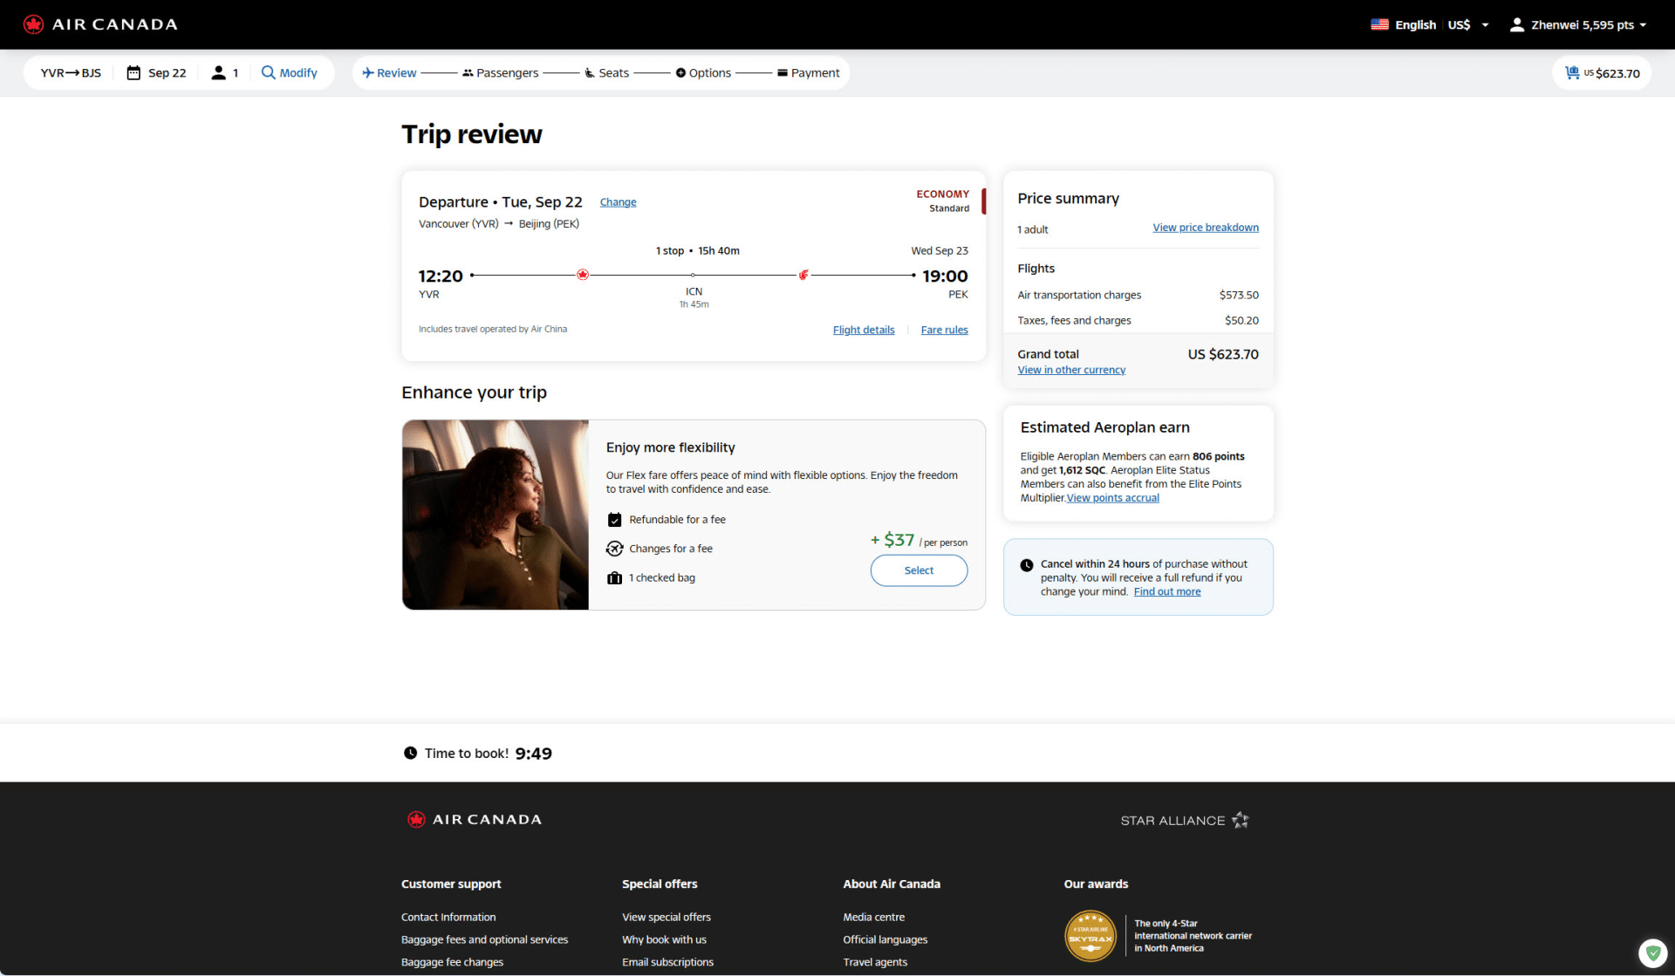The height and width of the screenshot is (976, 1675).
Task: Open Official languages footer link
Action: click(x=885, y=940)
